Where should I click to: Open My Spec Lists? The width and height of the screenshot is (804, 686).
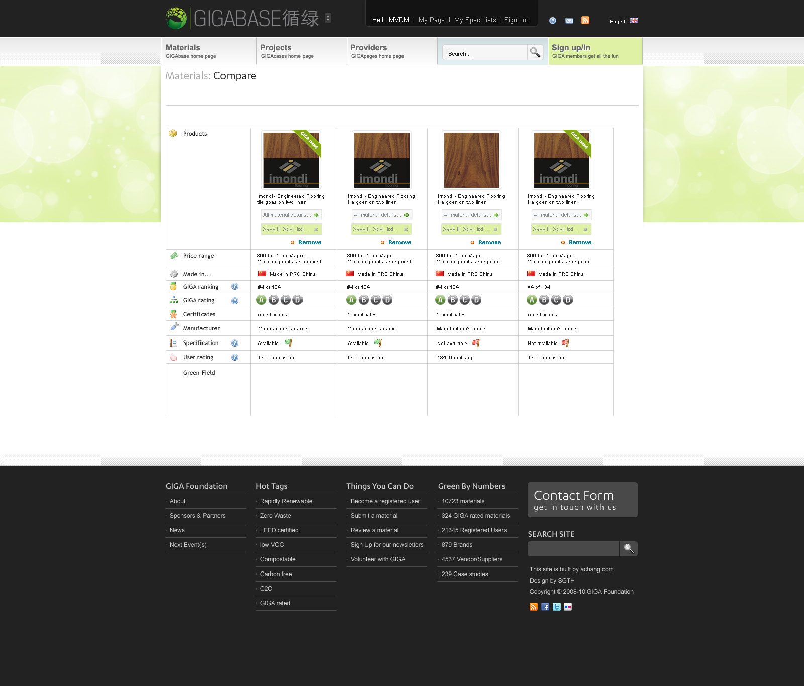[475, 20]
